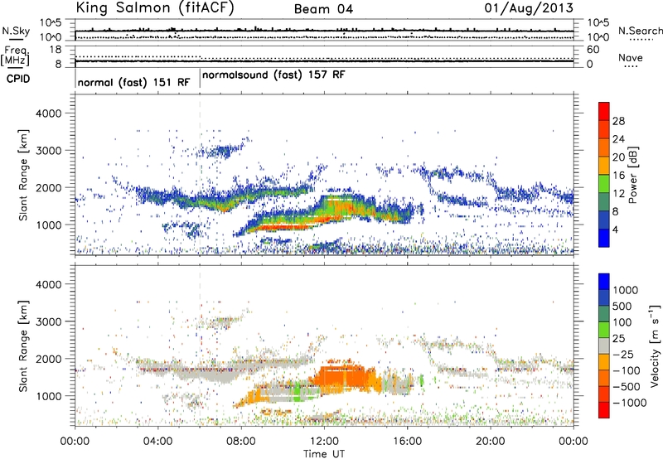663x459 pixels.
Task: Click the 'N.Search' legend label
Action: [640, 31]
